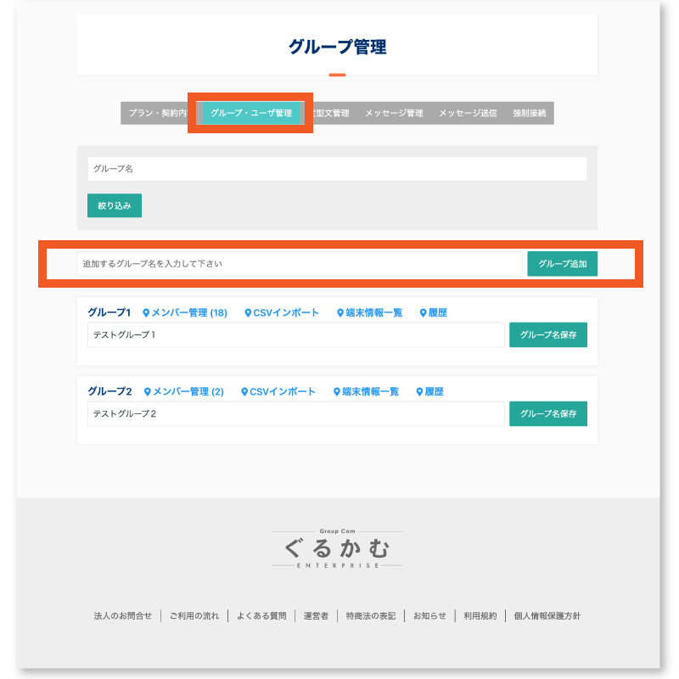Viewport: 679px width, 679px height.
Task: Click the グループ追加 button
Action: point(562,263)
